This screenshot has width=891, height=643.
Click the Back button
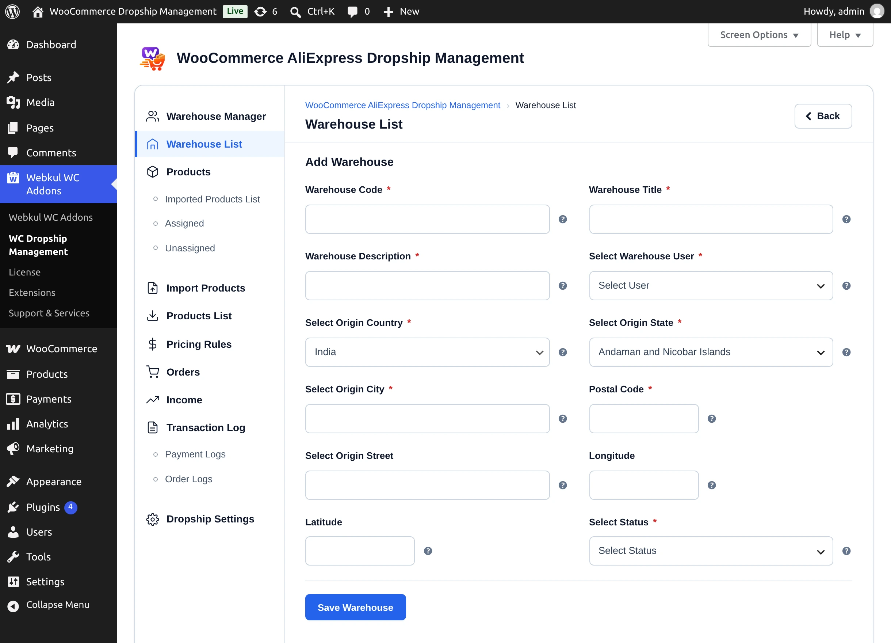823,116
